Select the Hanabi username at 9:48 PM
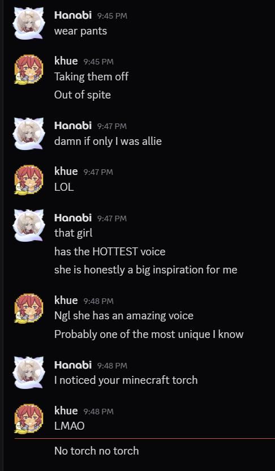 coord(73,365)
